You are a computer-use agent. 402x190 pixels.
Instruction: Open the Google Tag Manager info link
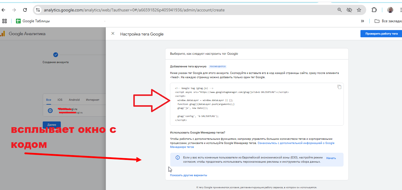[x=252, y=145]
